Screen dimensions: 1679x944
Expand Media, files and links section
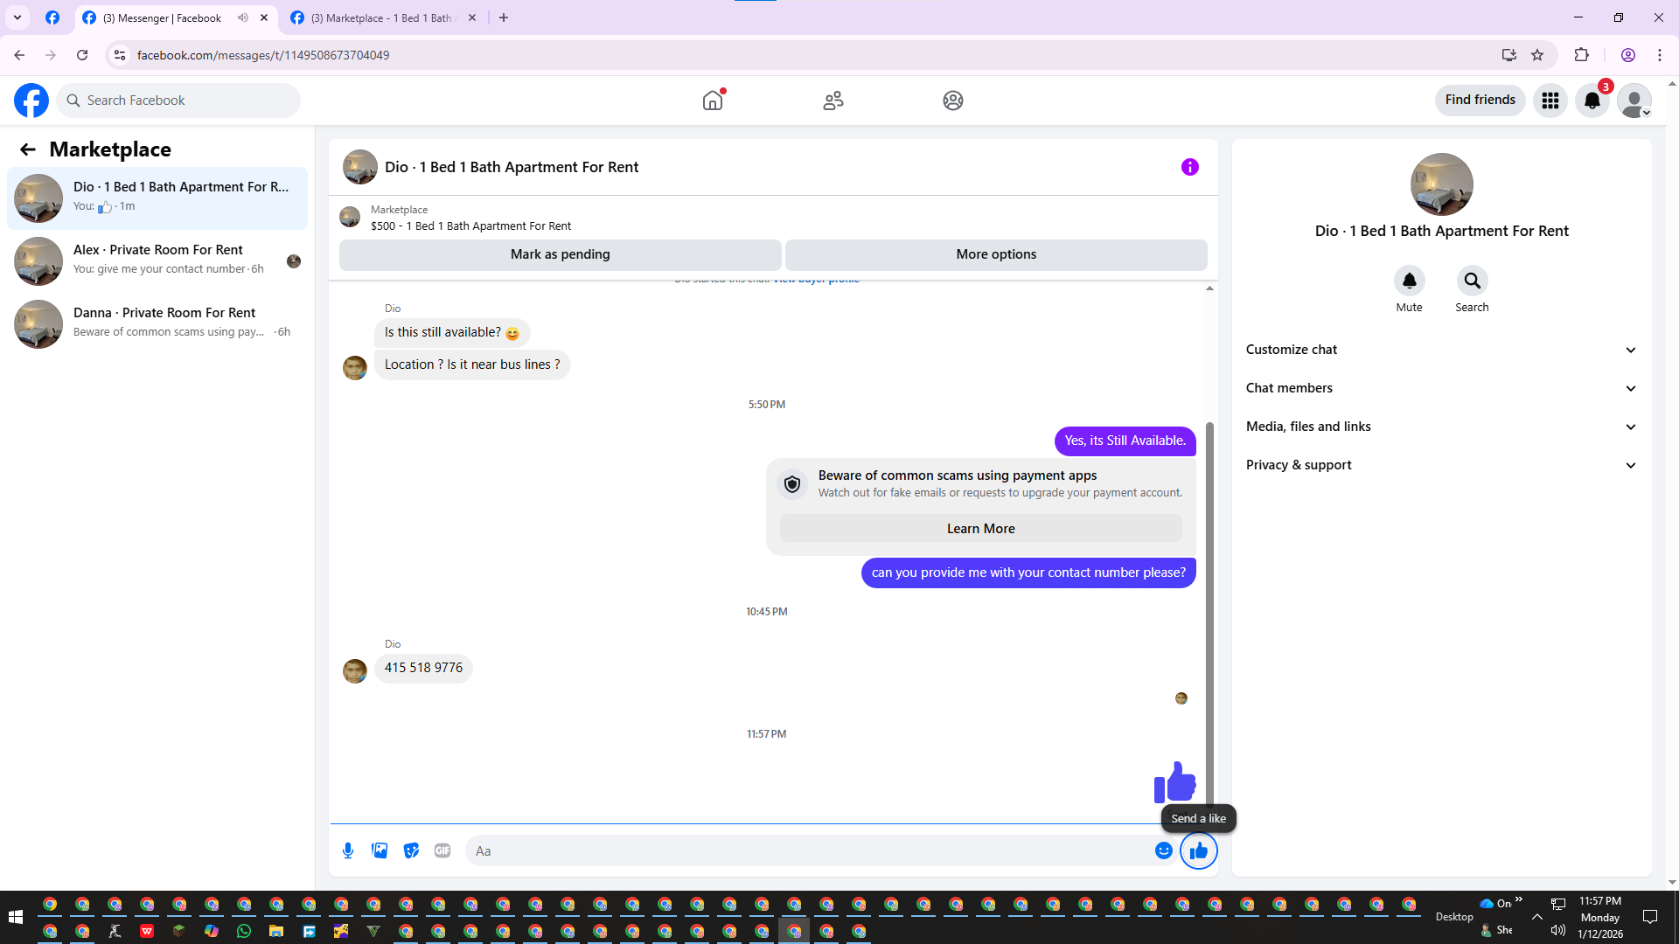pos(1441,427)
